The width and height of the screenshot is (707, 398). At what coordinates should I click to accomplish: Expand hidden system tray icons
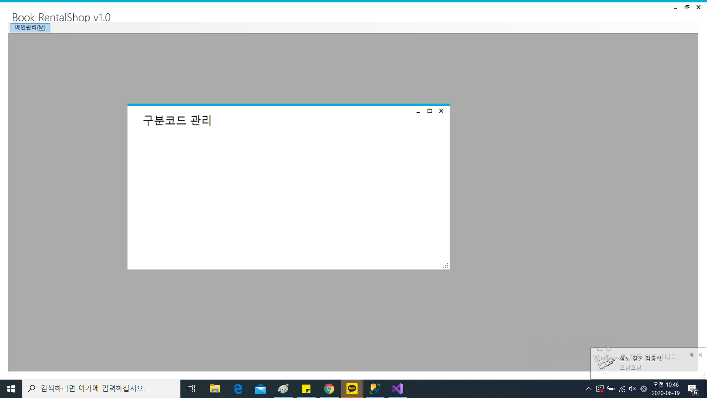[x=588, y=389]
